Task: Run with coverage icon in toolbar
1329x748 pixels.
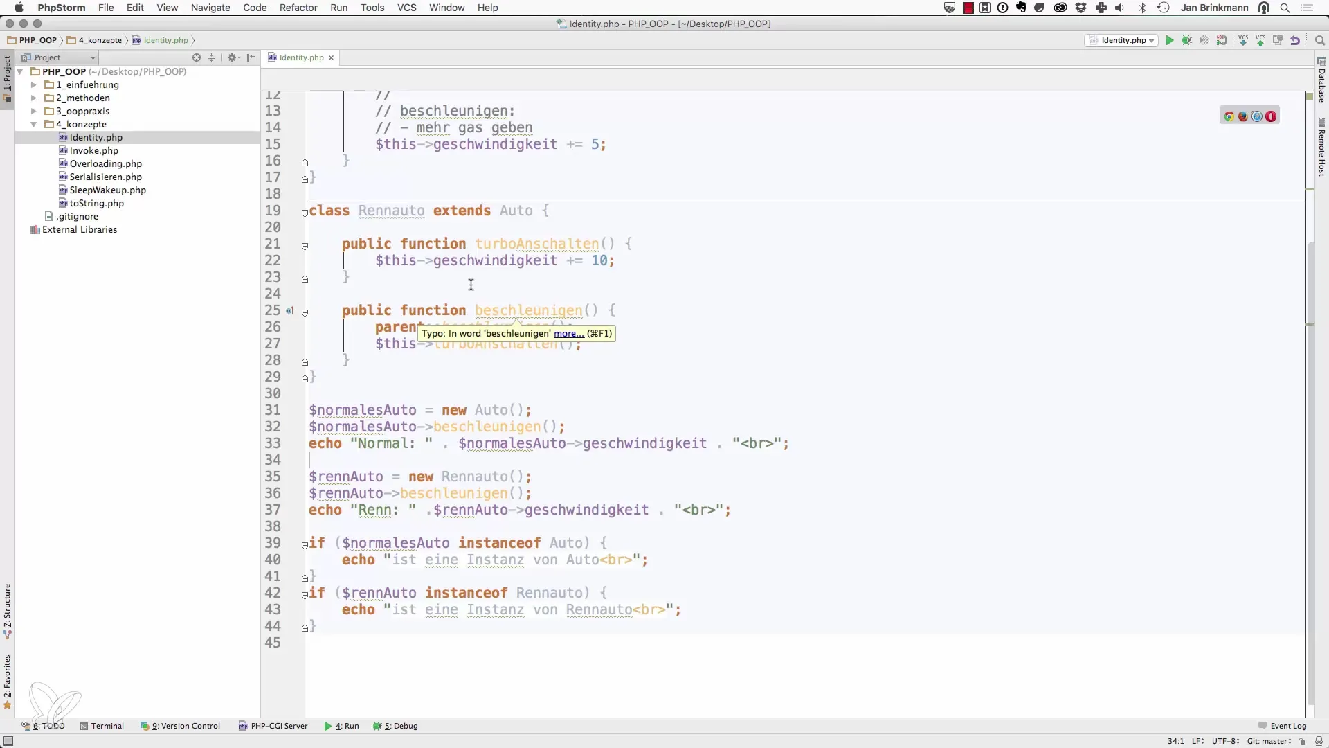Action: pos(1204,40)
